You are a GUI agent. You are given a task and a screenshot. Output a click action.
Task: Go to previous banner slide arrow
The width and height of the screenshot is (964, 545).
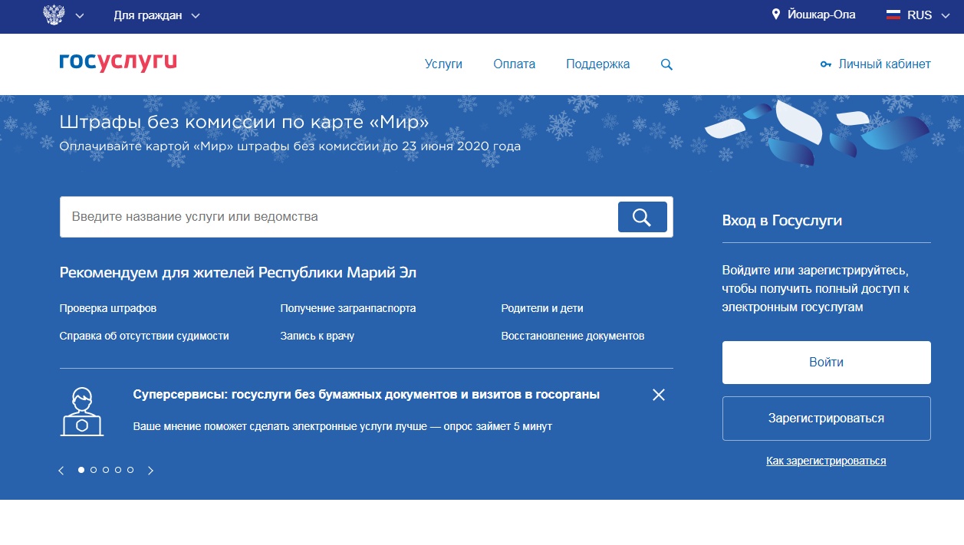point(61,471)
